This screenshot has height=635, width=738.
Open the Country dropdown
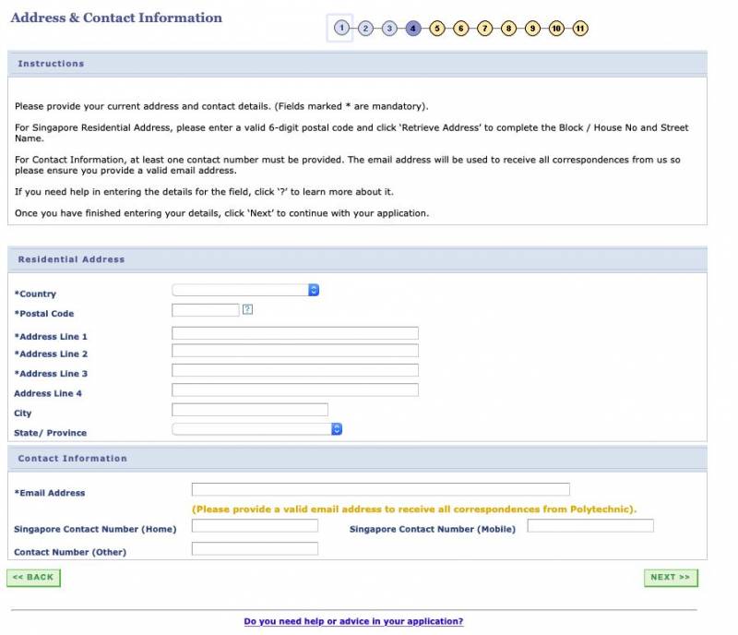(245, 290)
